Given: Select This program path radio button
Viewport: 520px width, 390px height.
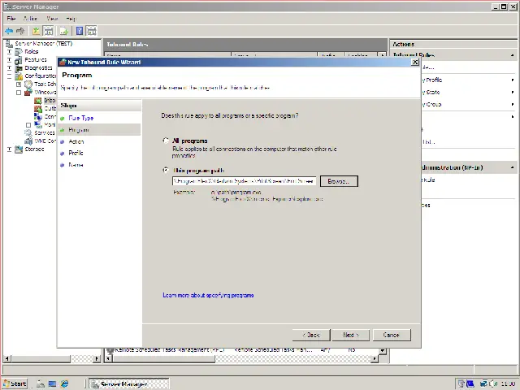Looking at the screenshot, I should 167,171.
